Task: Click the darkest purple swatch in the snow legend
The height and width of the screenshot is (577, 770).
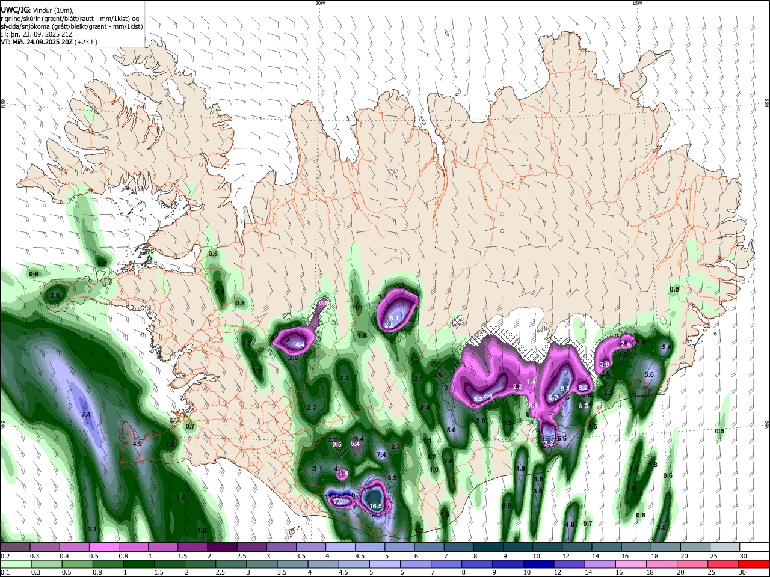Action: [x=222, y=547]
